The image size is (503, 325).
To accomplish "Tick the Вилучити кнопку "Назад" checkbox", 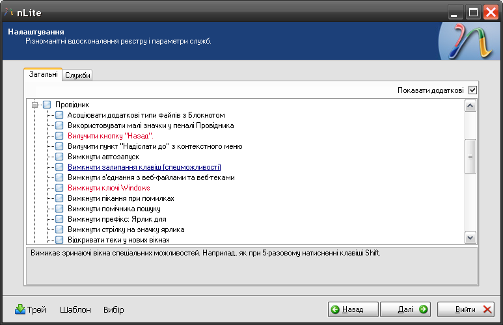I will (59, 136).
